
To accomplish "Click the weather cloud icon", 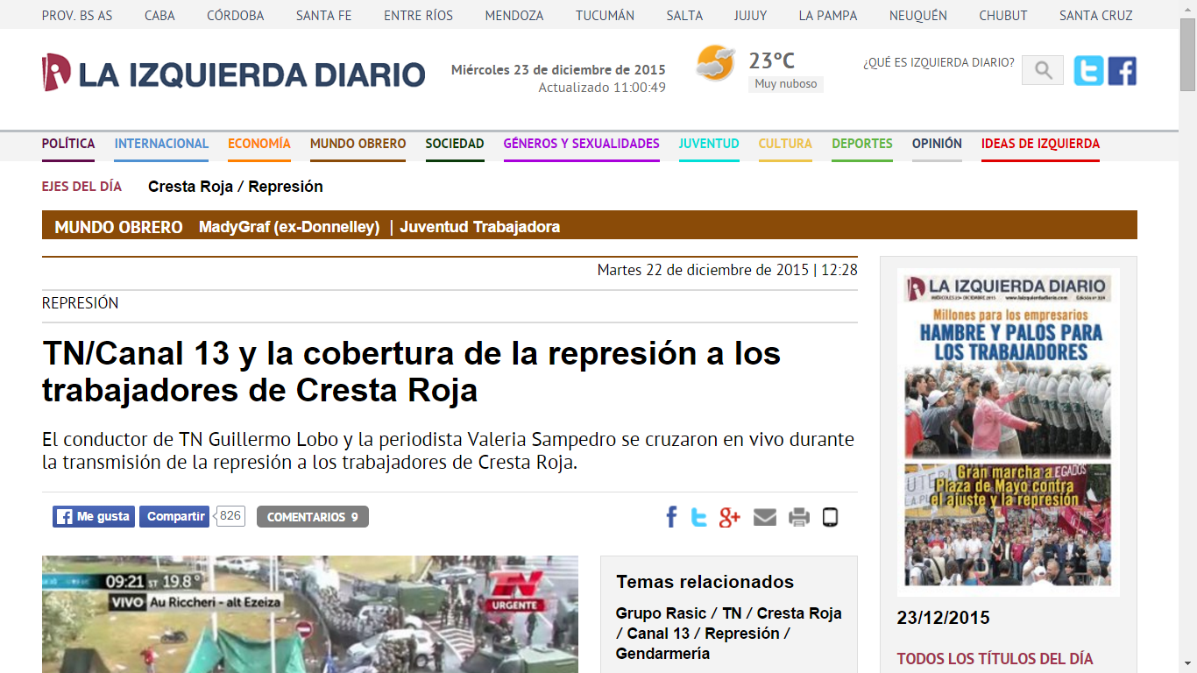I will tap(715, 63).
